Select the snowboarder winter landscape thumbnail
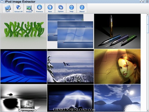 (x=70, y=66)
